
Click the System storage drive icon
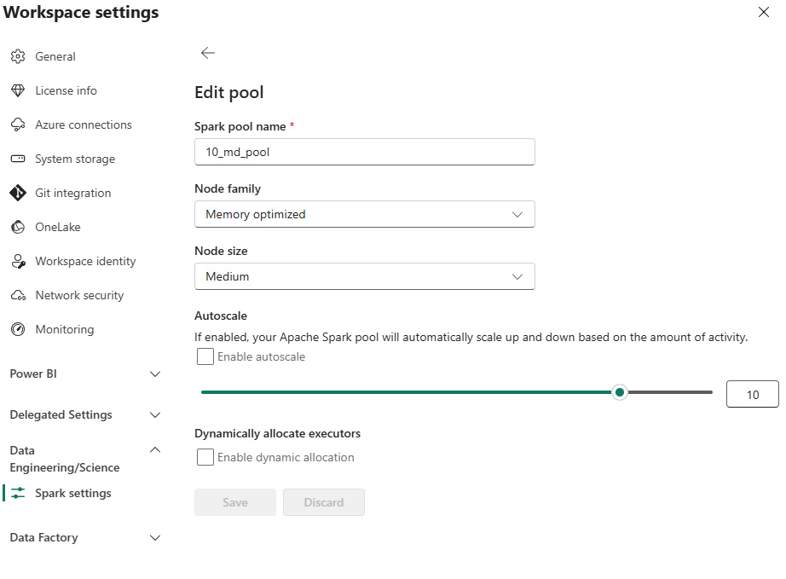[x=18, y=159]
